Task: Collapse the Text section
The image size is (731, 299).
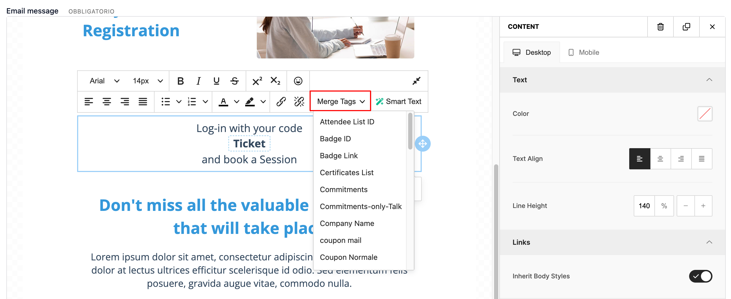Action: (709, 80)
